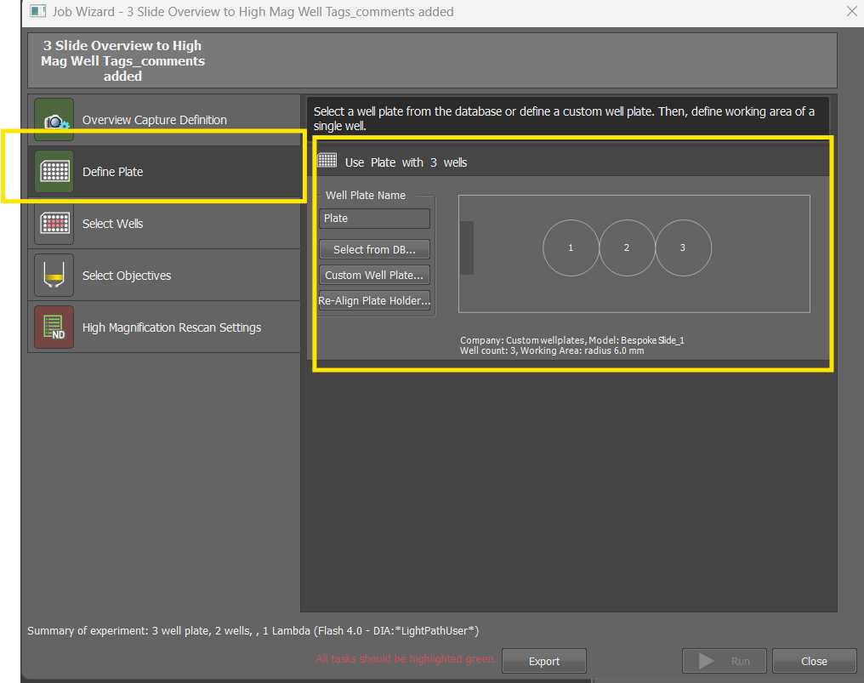This screenshot has height=683, width=864.
Task: Click the Re-Align Plate Holder... button
Action: point(374,300)
